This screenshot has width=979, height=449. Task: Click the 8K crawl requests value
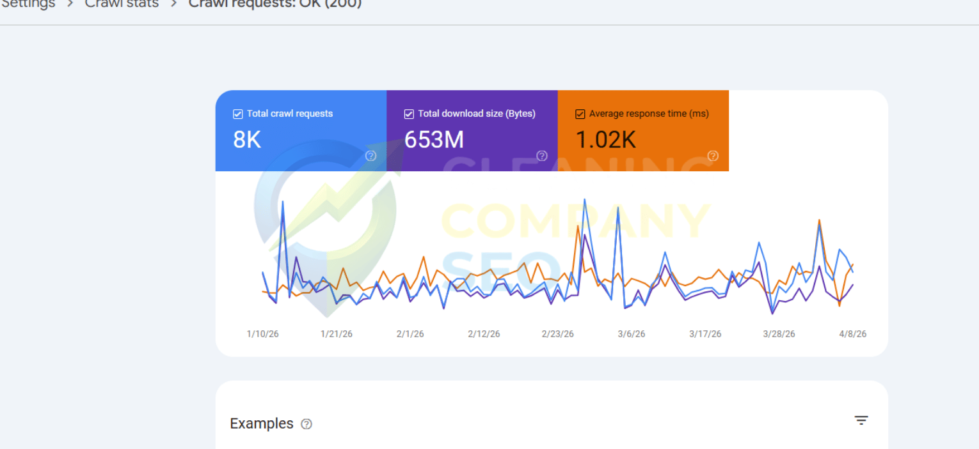click(247, 139)
